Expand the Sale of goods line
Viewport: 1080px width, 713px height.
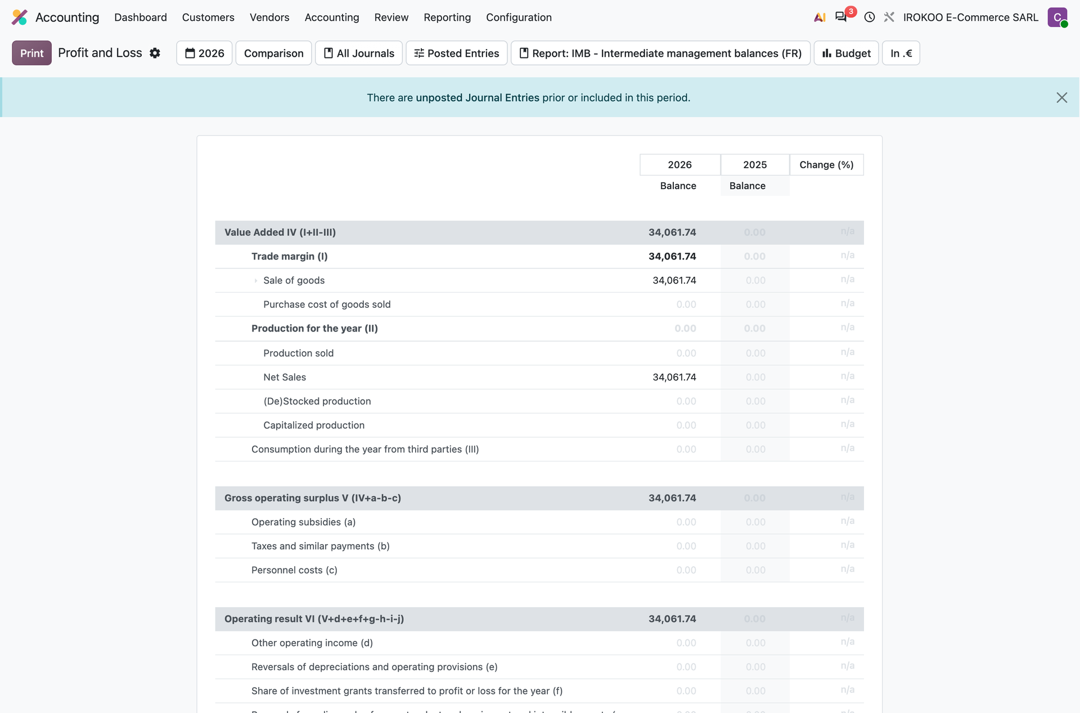[256, 280]
